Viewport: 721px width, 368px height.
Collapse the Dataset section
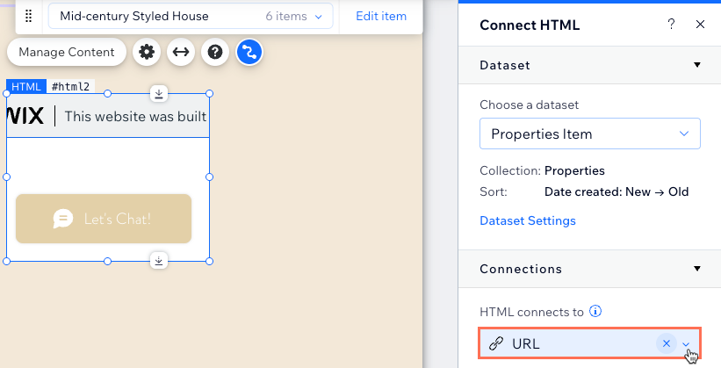pos(697,65)
